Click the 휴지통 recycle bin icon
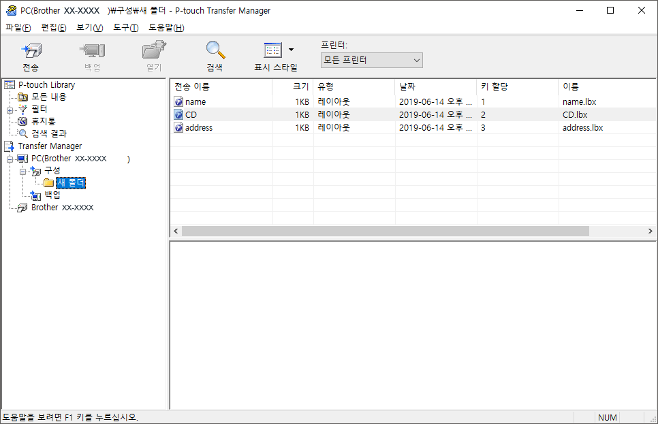 (22, 122)
